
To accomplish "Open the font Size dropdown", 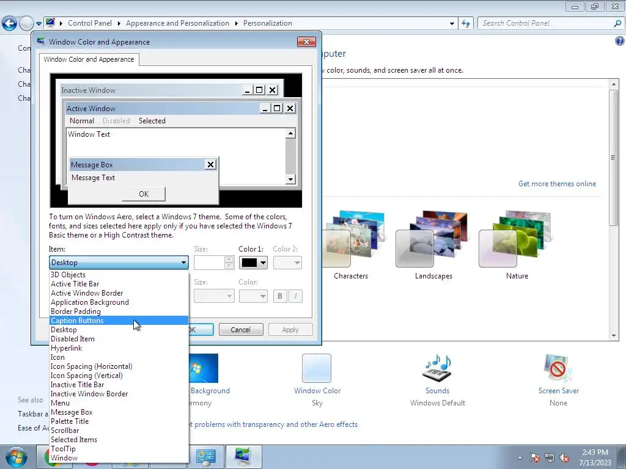I will click(x=214, y=296).
